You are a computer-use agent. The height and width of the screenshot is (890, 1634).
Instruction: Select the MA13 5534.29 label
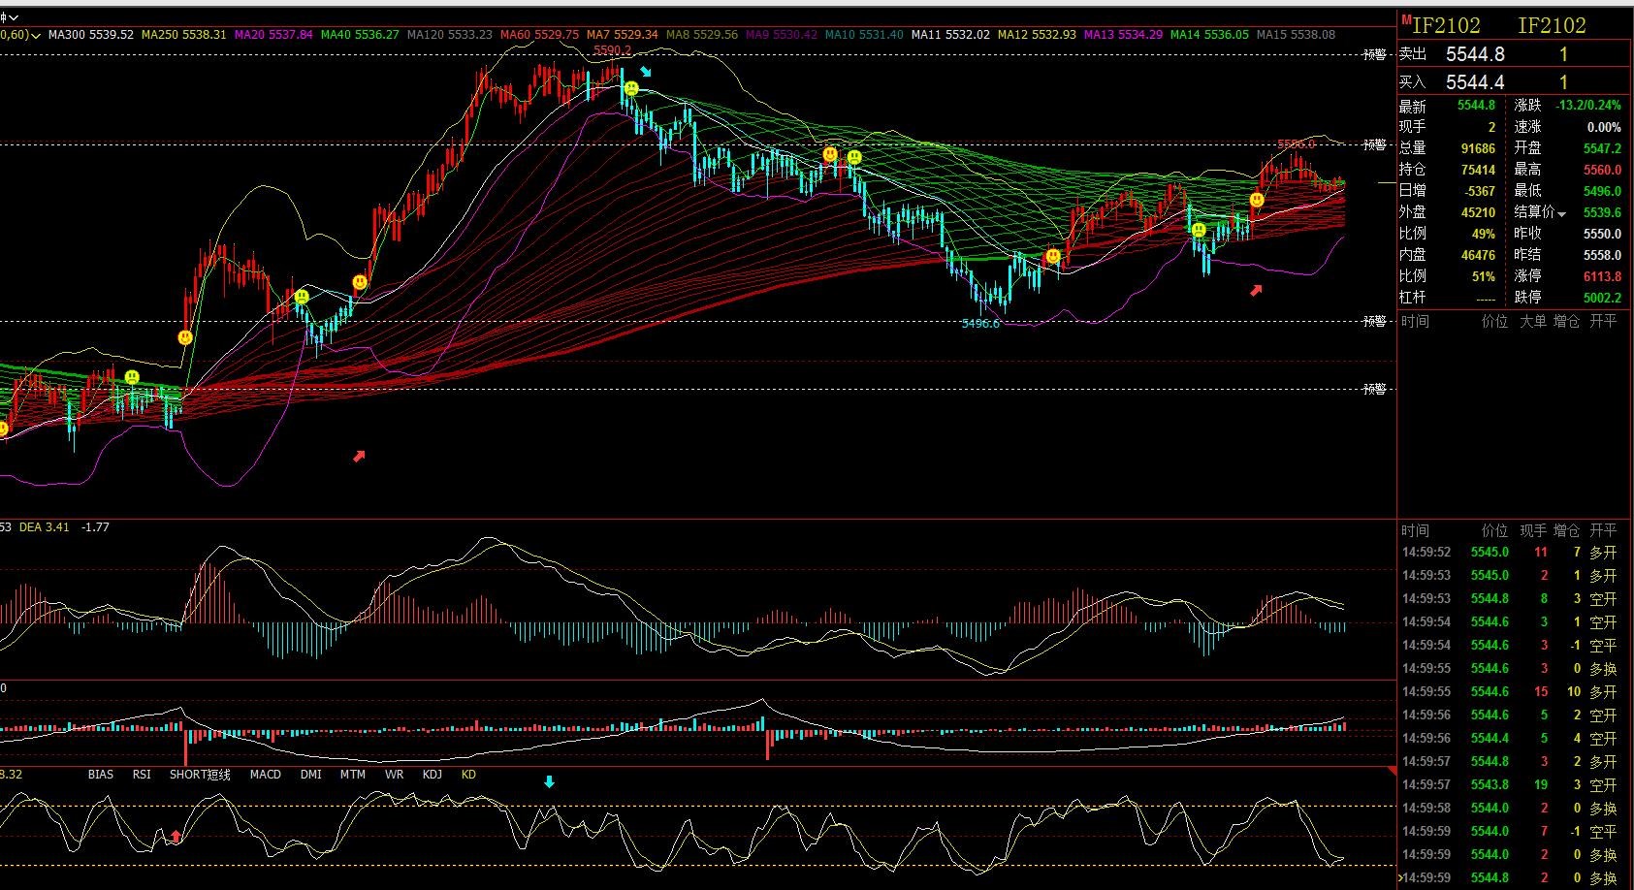[1123, 35]
